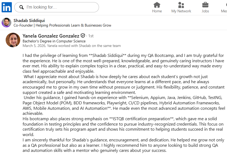Viewport: 227px width, 154px height.
Task: Click the "1st" connection degree label
Action: pos(91,36)
